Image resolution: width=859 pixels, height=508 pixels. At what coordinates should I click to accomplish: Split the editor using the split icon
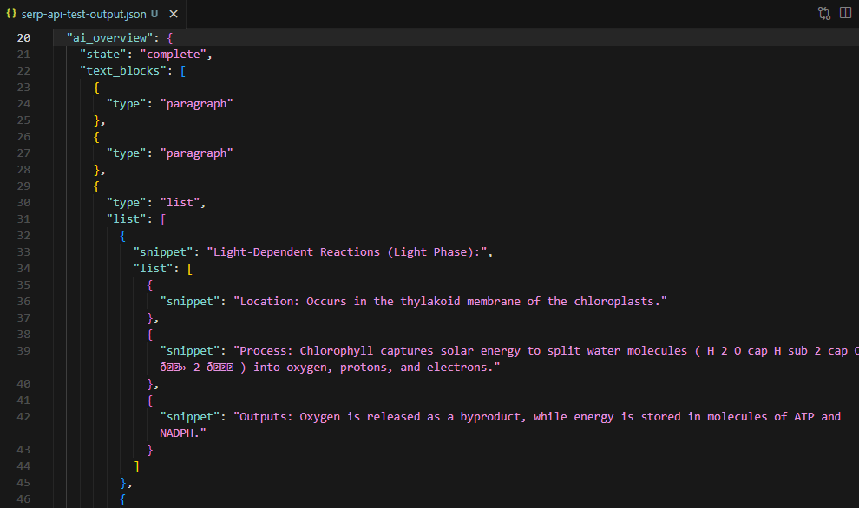click(846, 13)
